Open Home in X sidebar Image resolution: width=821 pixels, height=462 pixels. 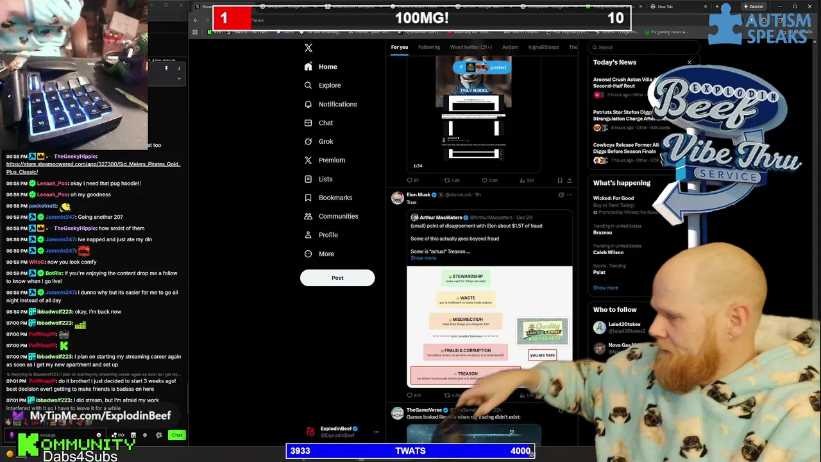coord(321,67)
